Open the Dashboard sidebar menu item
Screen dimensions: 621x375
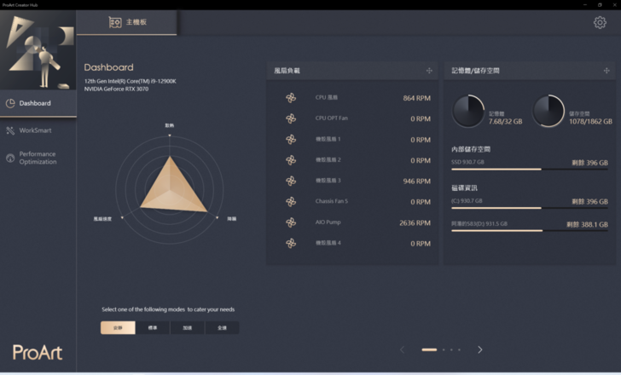tap(38, 103)
